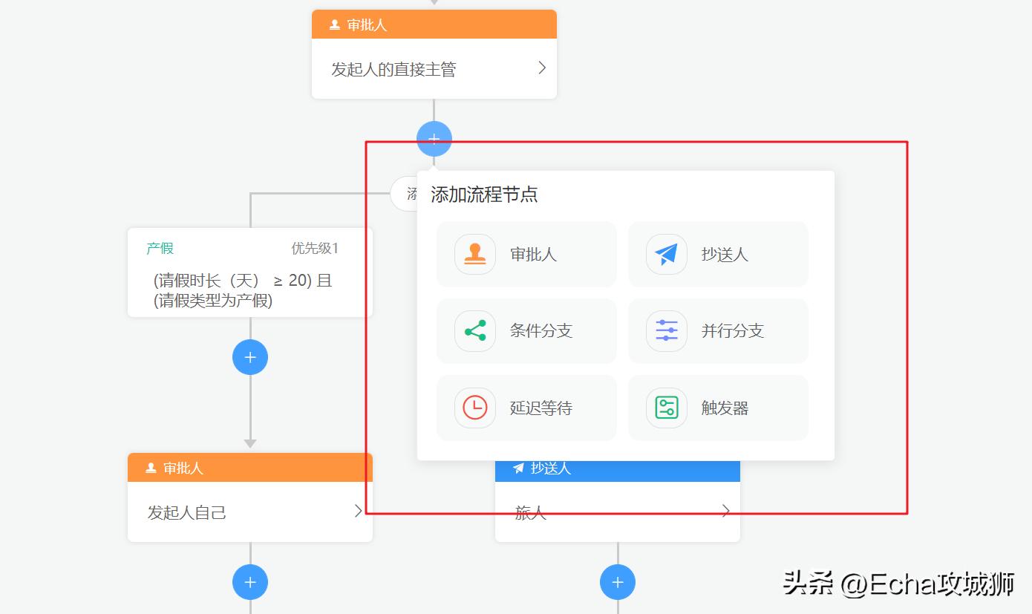This screenshot has height=614, width=1032.
Task: Click the plus below the 抄送人 node
Action: (x=618, y=582)
